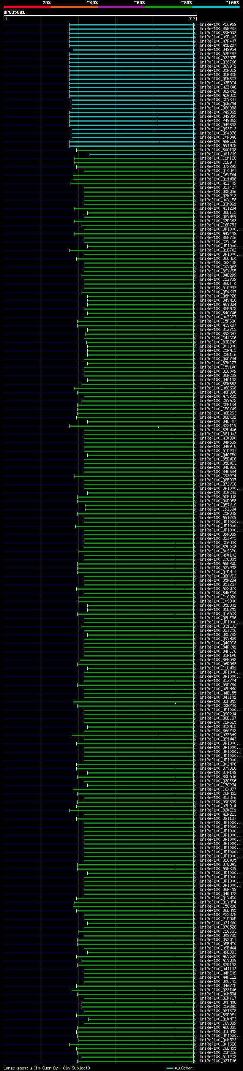Open hit UniRef100_C7PC63
Viewport: 243px width, 1071px height.
[x=218, y=221]
